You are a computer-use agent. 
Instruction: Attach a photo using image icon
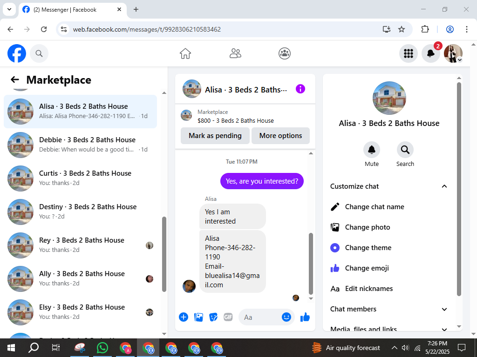coord(198,317)
